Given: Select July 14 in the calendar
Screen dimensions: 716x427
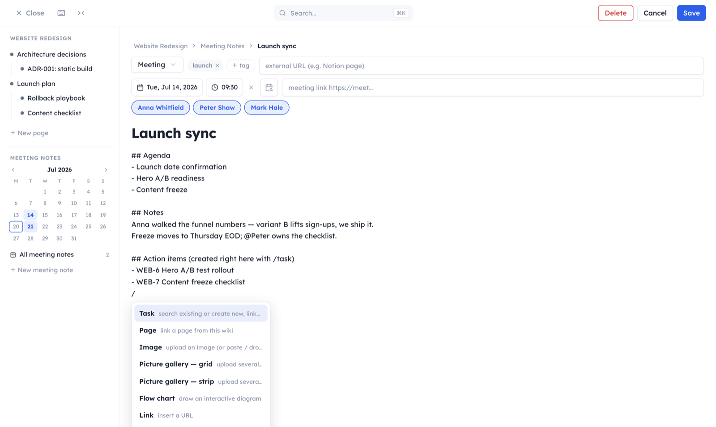Looking at the screenshot, I should pos(30,215).
